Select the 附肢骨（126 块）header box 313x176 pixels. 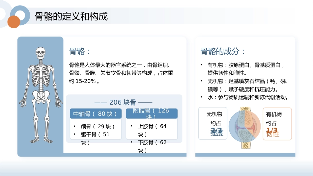tap(152, 113)
